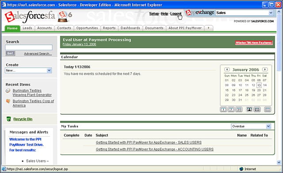The height and width of the screenshot is (173, 283).
Task: Open the Opportunities tab
Action: point(87,28)
